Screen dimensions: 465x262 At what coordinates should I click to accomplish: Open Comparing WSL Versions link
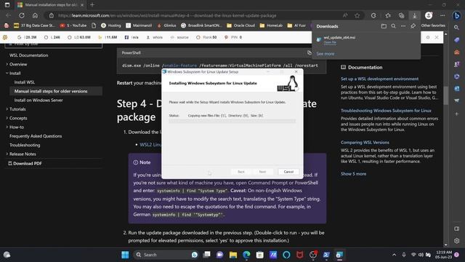tap(365, 143)
